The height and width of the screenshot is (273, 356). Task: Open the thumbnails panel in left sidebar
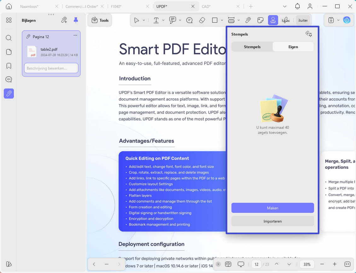9,52
